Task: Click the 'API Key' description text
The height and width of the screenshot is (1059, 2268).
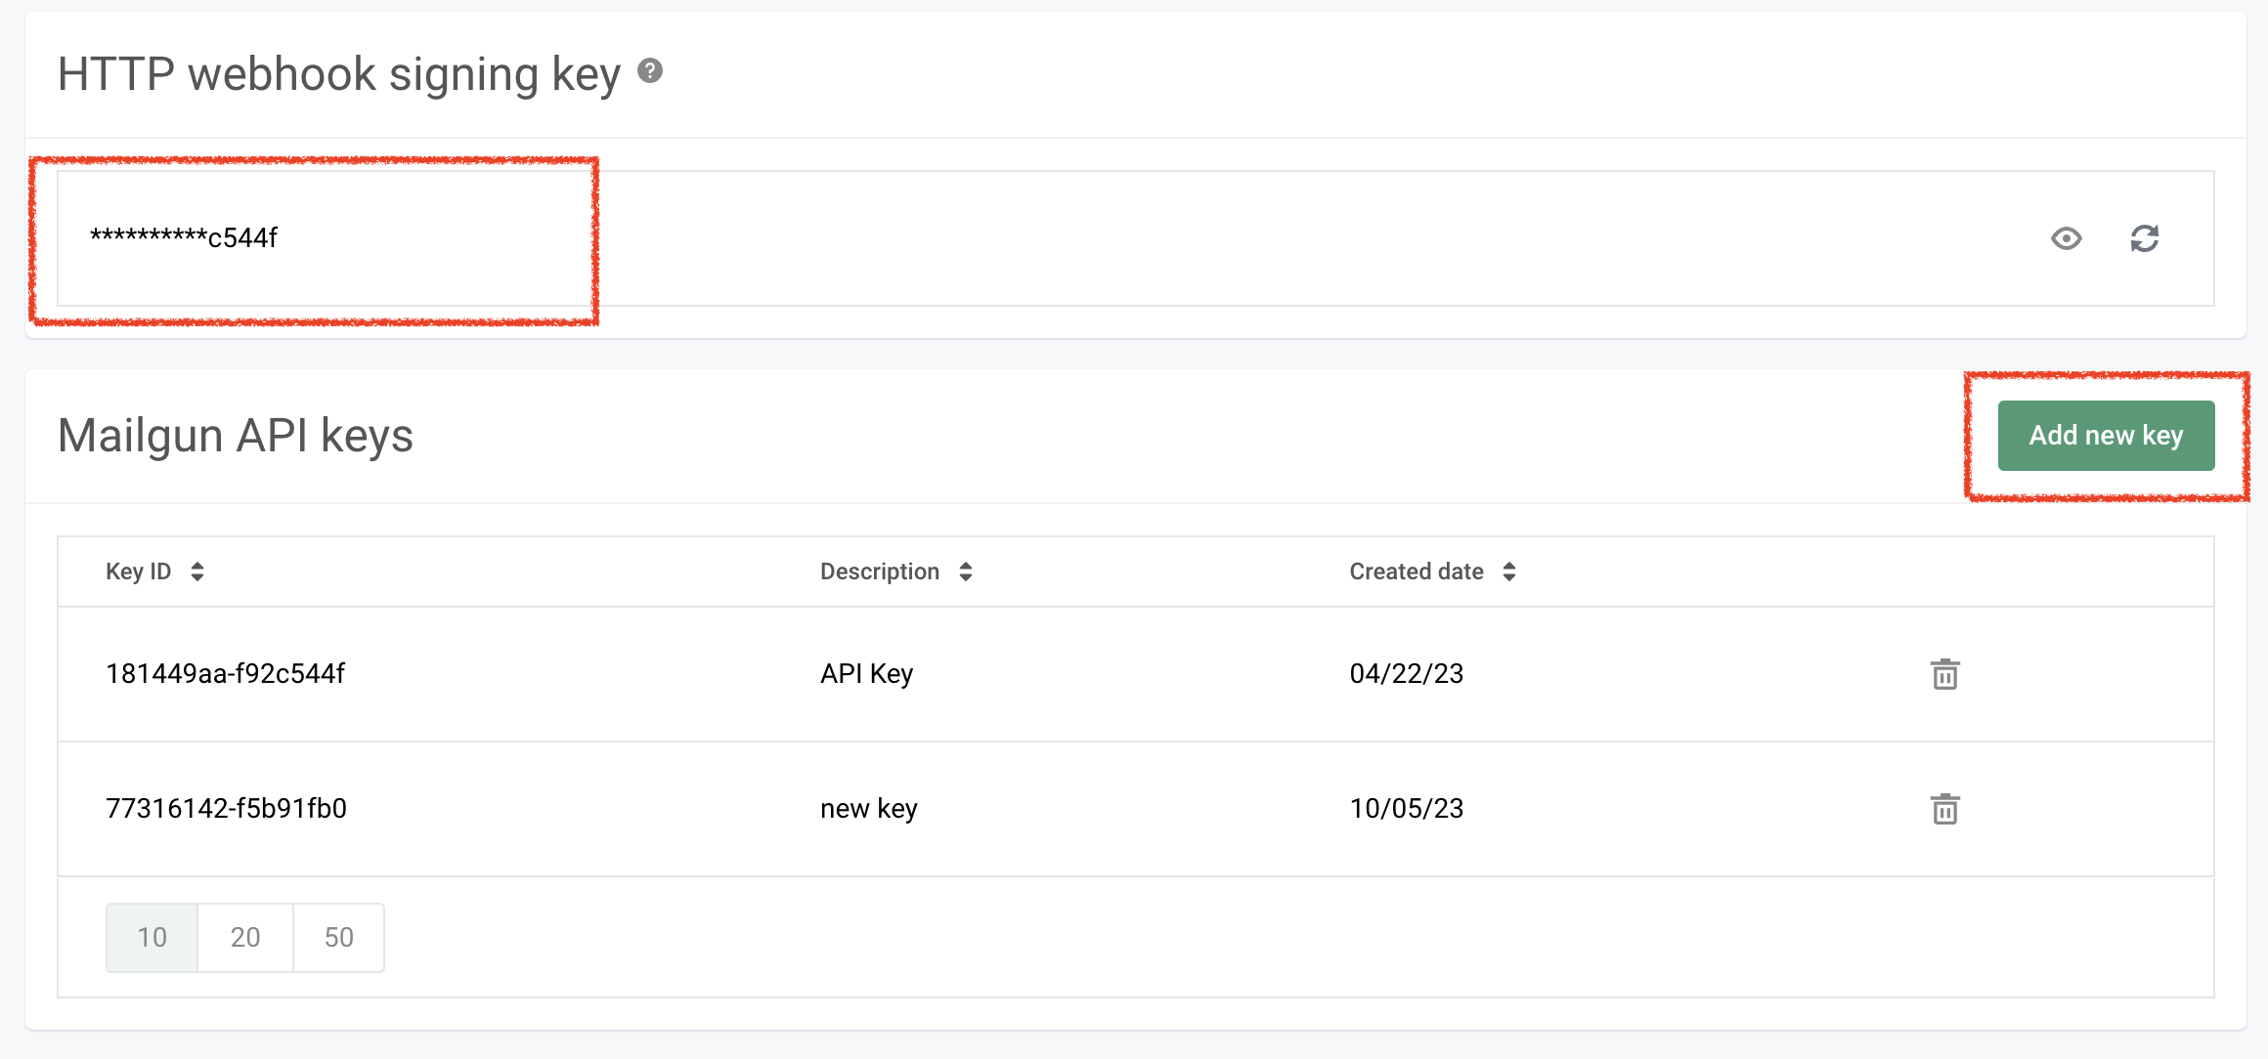Action: [x=866, y=674]
